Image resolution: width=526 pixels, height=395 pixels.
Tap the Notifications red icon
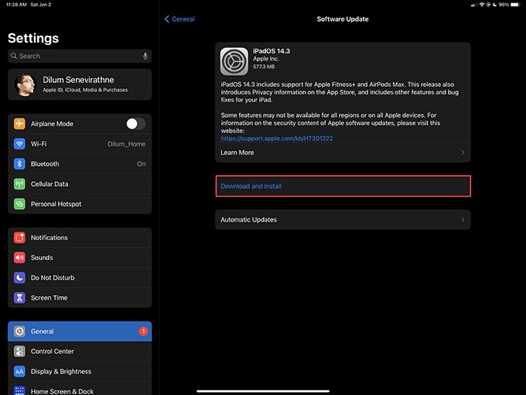tap(19, 238)
